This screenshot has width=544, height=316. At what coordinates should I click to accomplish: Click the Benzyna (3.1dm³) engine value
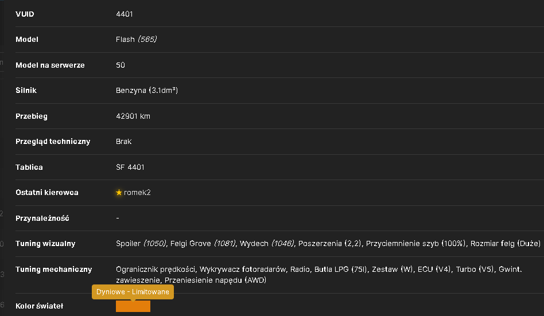pos(147,91)
